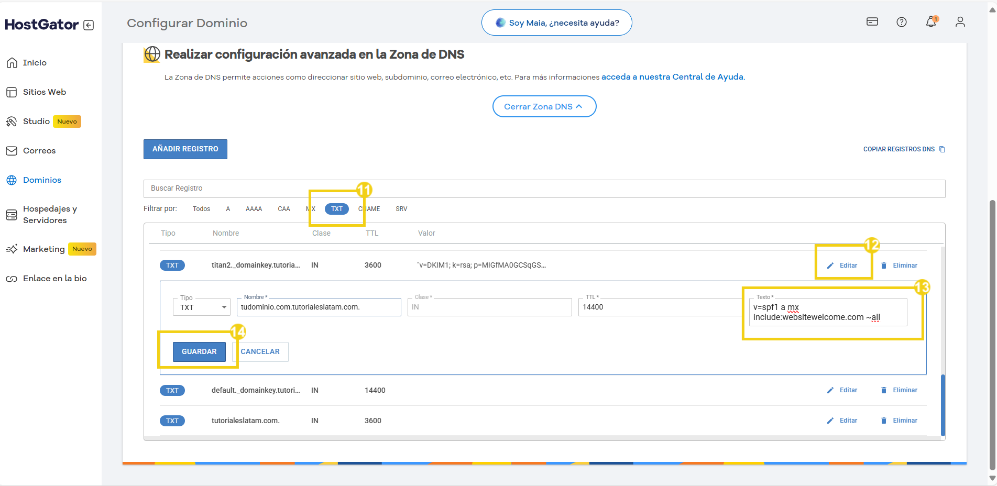Collapse the HostGator sidebar arrow icon

[89, 25]
